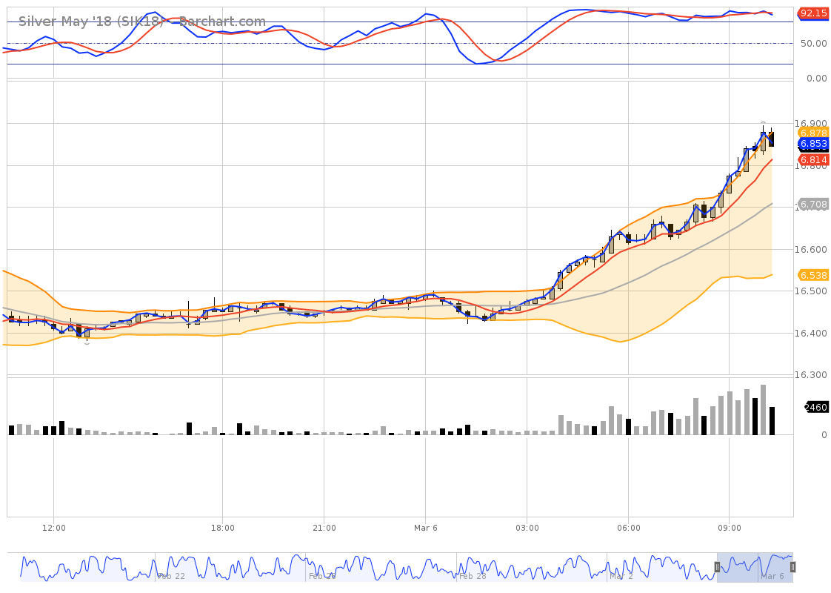Screen dimensions: 831x593
Task: Click the 16.500 price axis label
Action: coord(811,291)
